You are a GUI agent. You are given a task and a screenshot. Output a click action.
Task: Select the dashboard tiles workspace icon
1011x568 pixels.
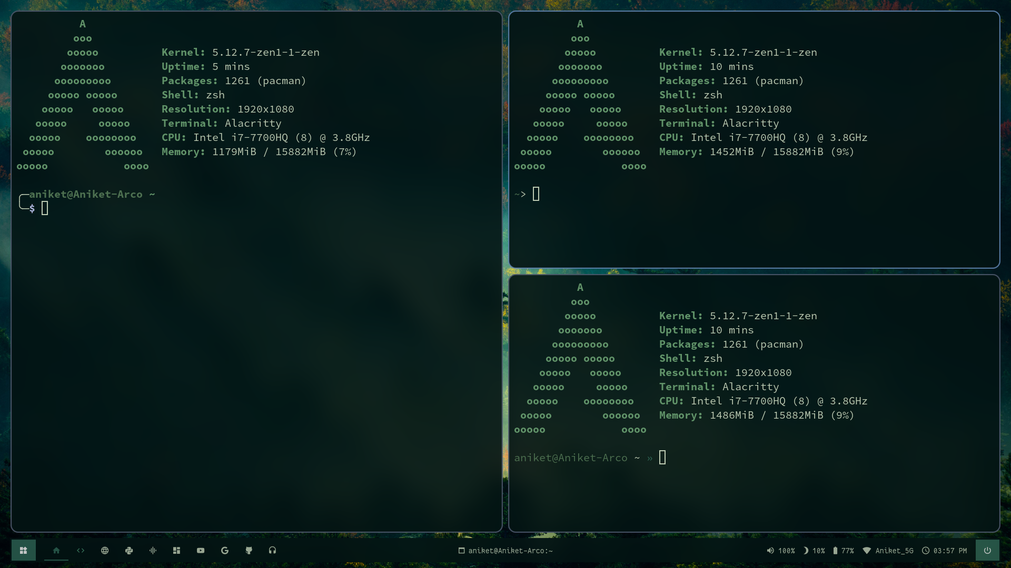(177, 550)
